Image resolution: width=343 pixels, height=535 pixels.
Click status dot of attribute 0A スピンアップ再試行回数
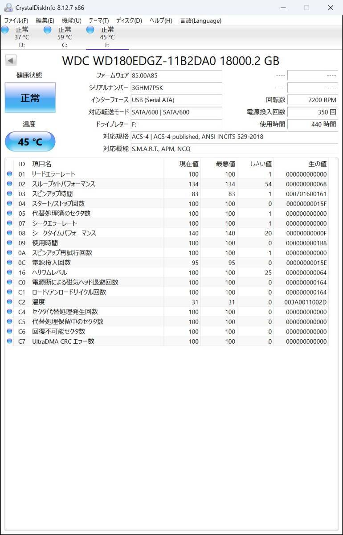point(9,252)
